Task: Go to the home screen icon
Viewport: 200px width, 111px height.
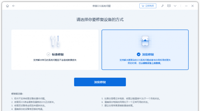Action: [x=7, y=6]
